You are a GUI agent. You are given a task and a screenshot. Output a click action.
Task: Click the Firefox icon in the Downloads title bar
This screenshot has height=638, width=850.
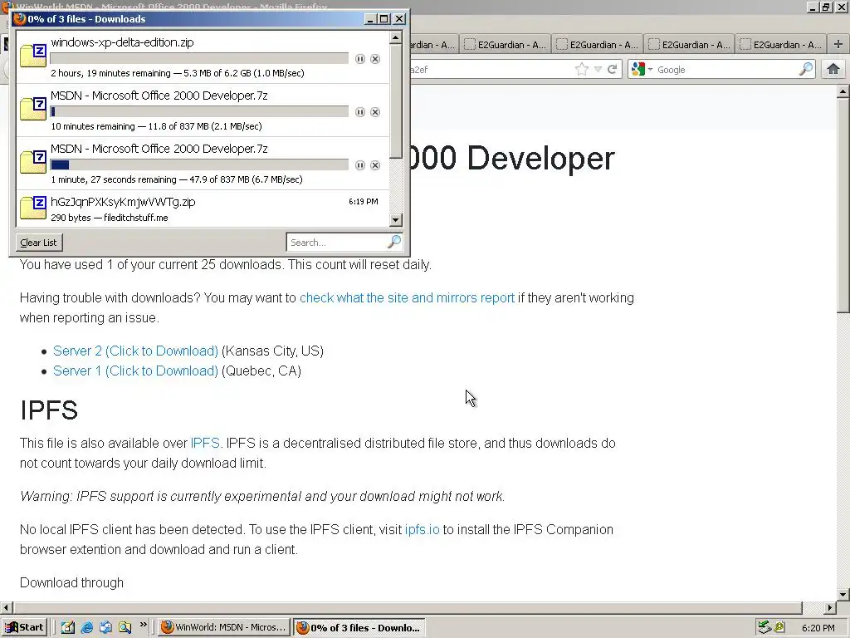tap(20, 19)
